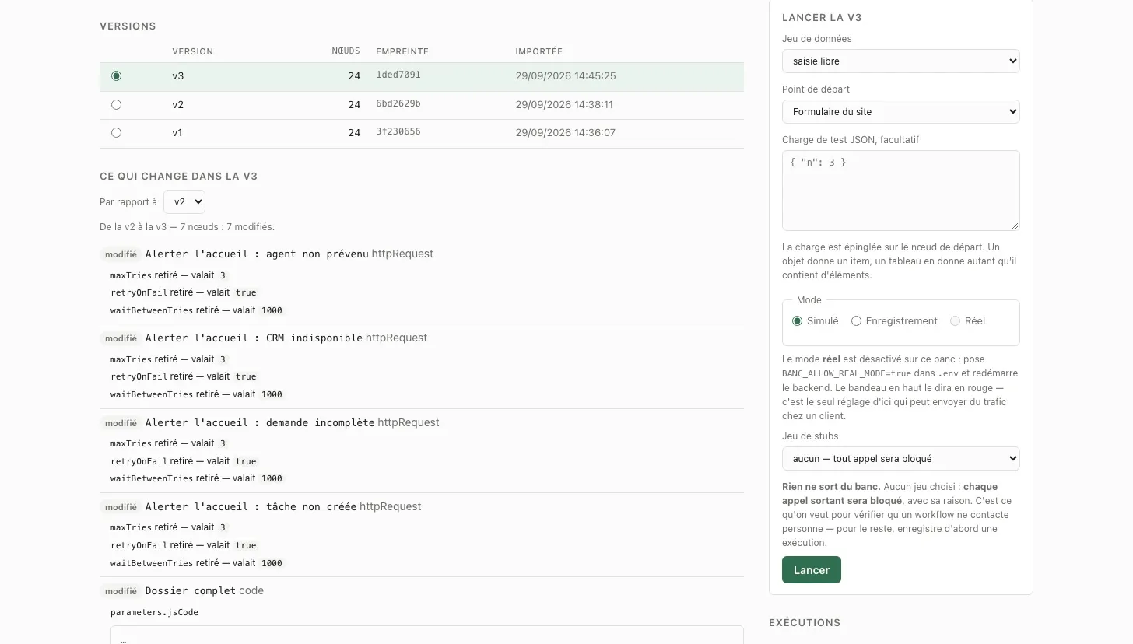Viewport: 1133px width, 644px height.
Task: Click waitBetweenTries line under tâche non créée
Action: click(197, 562)
